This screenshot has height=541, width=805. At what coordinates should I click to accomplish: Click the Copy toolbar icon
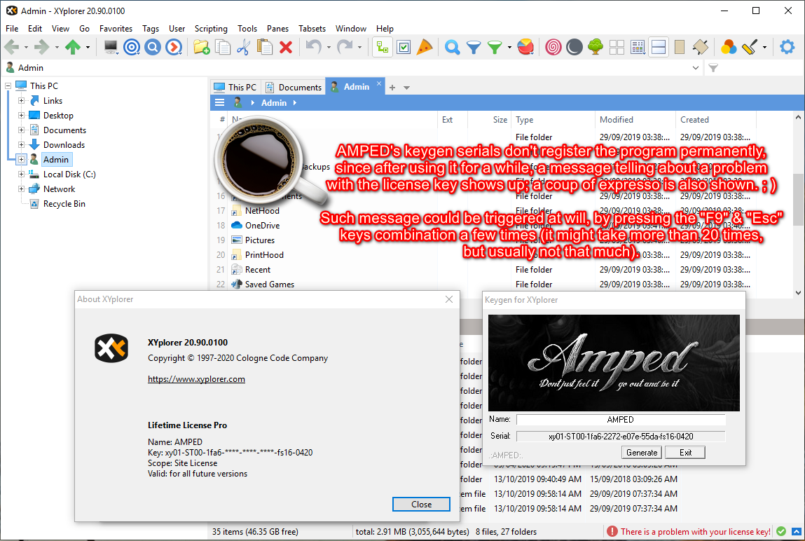point(222,47)
